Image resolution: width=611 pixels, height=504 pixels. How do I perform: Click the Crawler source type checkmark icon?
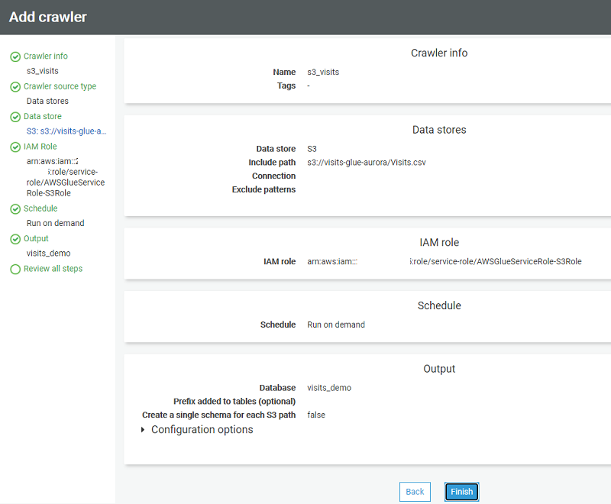click(15, 87)
